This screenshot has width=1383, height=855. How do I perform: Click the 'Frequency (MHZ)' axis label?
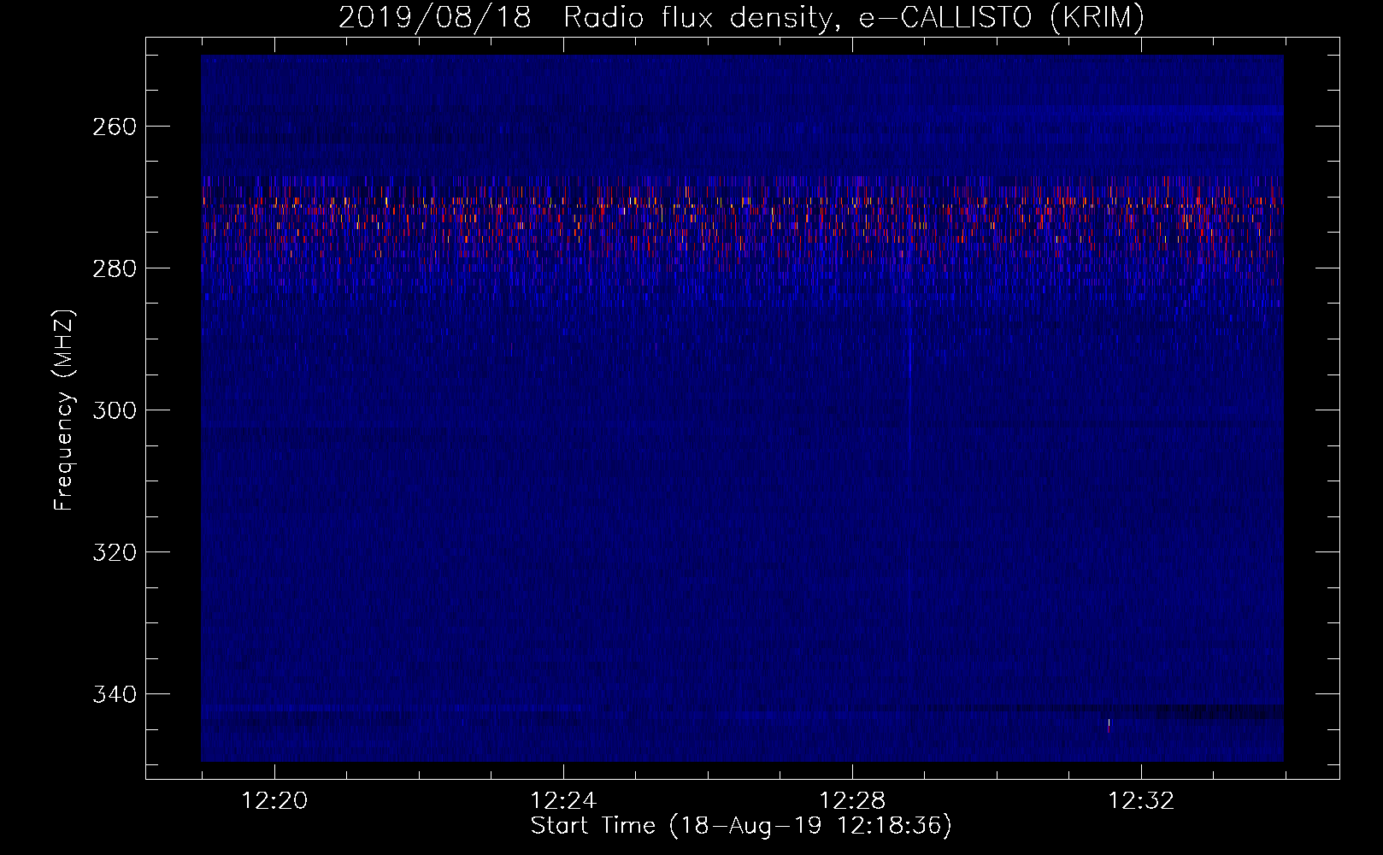[x=63, y=410]
